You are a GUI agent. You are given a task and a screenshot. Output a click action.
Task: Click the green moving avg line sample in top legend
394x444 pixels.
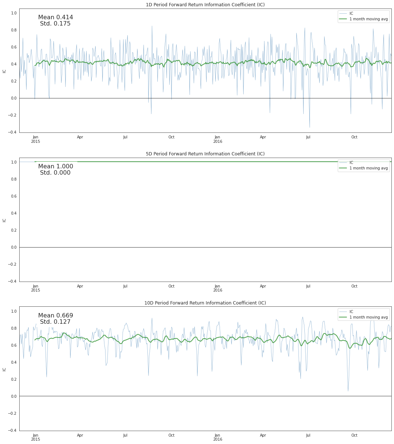pos(344,19)
